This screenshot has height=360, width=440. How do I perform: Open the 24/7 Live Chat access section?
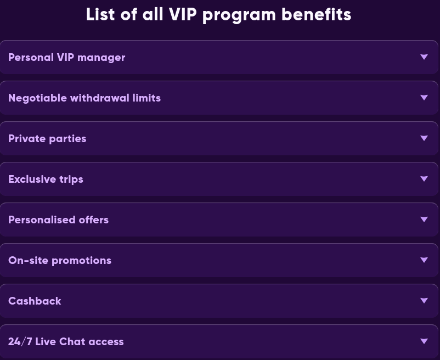coord(219,341)
